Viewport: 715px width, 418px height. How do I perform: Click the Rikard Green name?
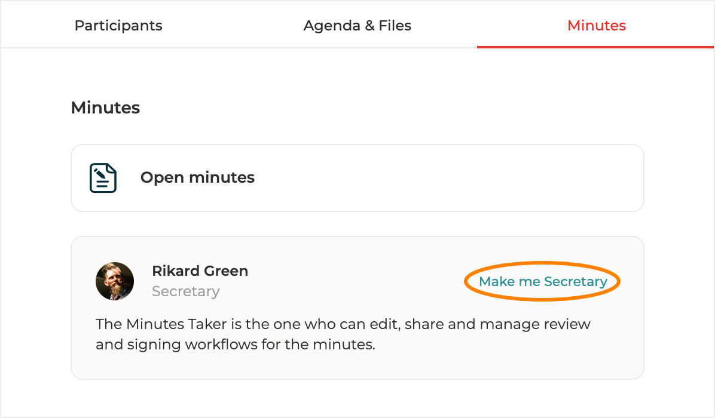point(200,271)
